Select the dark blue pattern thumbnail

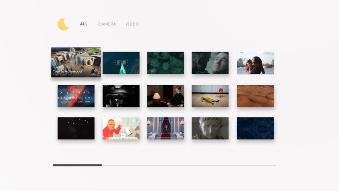click(255, 128)
